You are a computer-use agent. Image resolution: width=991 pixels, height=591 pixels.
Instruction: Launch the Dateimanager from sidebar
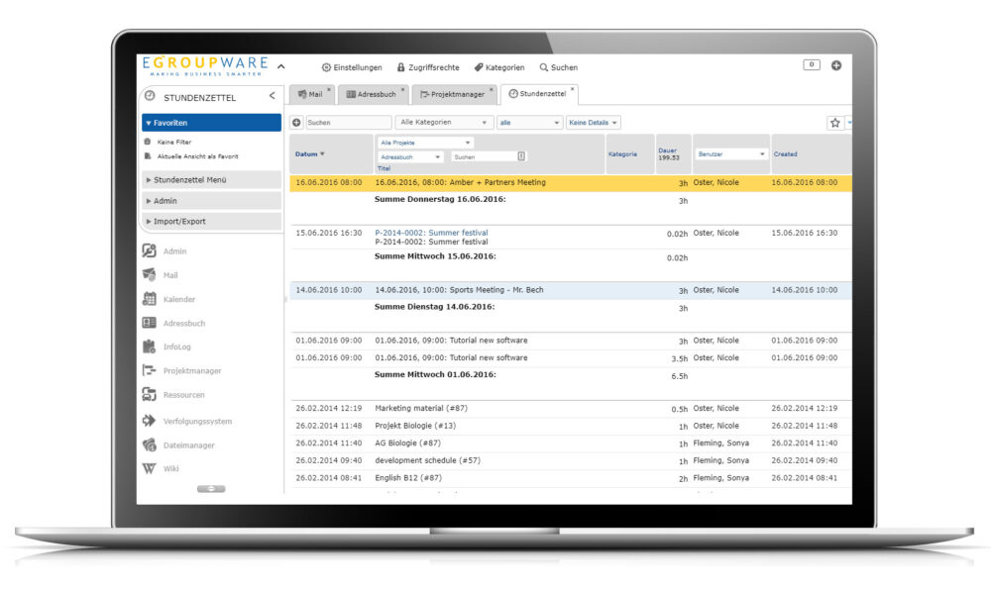[150, 445]
